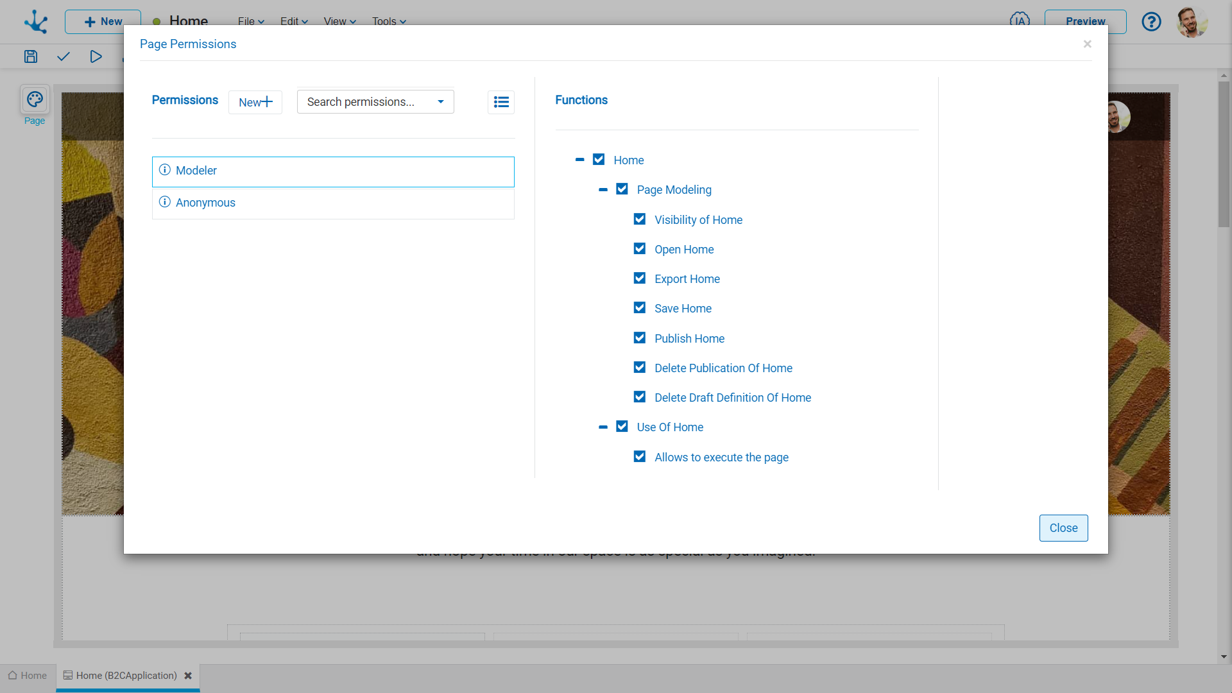Click the Preview button in the top toolbar
This screenshot has height=693, width=1232.
click(x=1085, y=21)
